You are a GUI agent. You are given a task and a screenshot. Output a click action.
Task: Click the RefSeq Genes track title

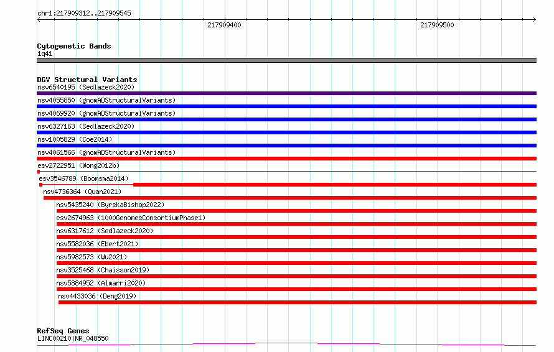[63, 331]
